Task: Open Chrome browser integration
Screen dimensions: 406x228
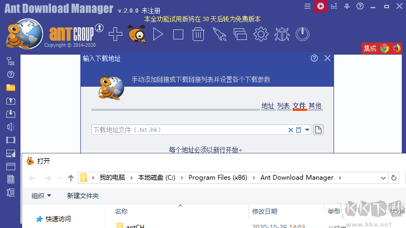Action: tap(385, 48)
